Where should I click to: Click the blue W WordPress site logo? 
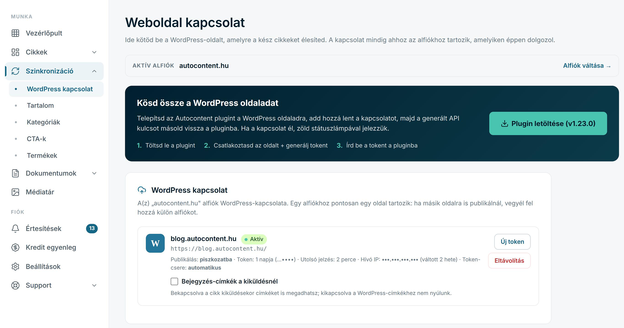click(155, 243)
